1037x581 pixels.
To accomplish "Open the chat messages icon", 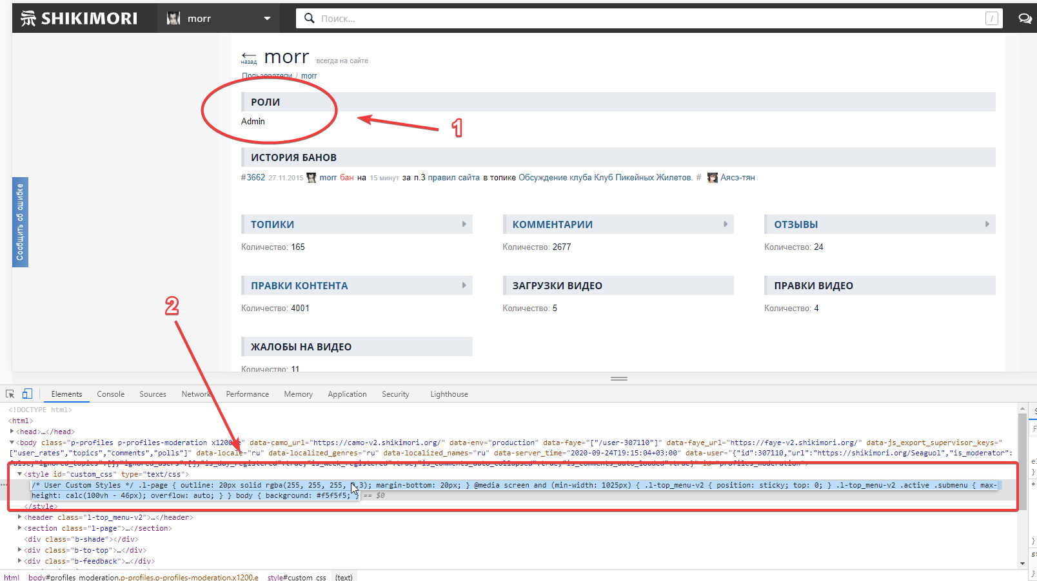I will [x=1024, y=19].
